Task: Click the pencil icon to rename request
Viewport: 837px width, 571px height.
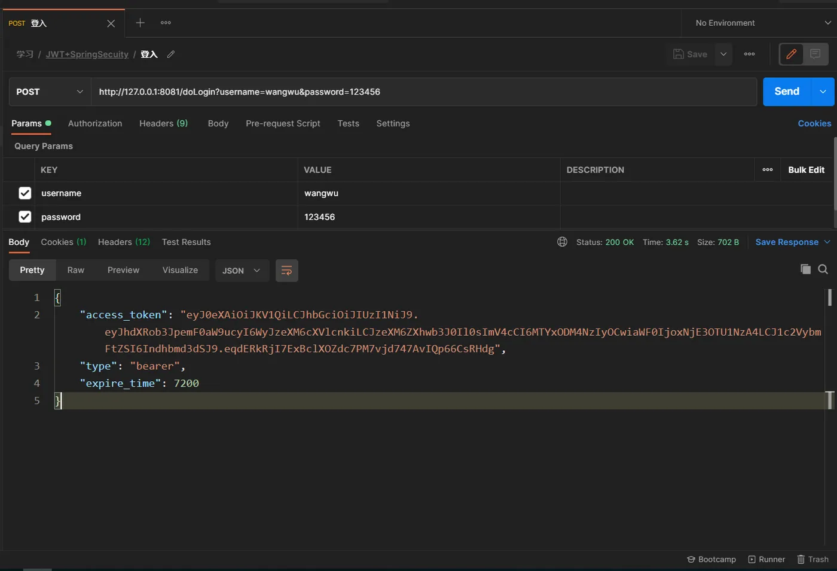Action: [x=171, y=54]
